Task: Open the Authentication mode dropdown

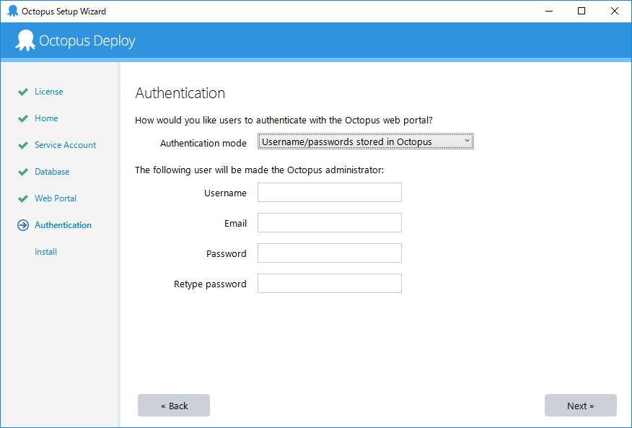Action: tap(366, 141)
